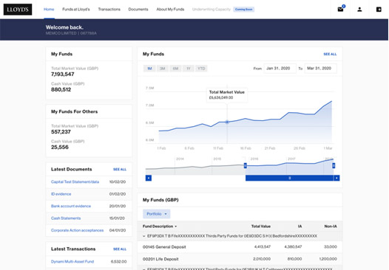Sort by Fund Description column arrow
Viewport: 389px width, 270px height.
(176, 226)
